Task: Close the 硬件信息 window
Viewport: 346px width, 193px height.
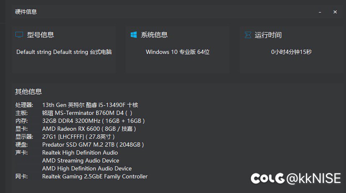Action: tap(335, 12)
